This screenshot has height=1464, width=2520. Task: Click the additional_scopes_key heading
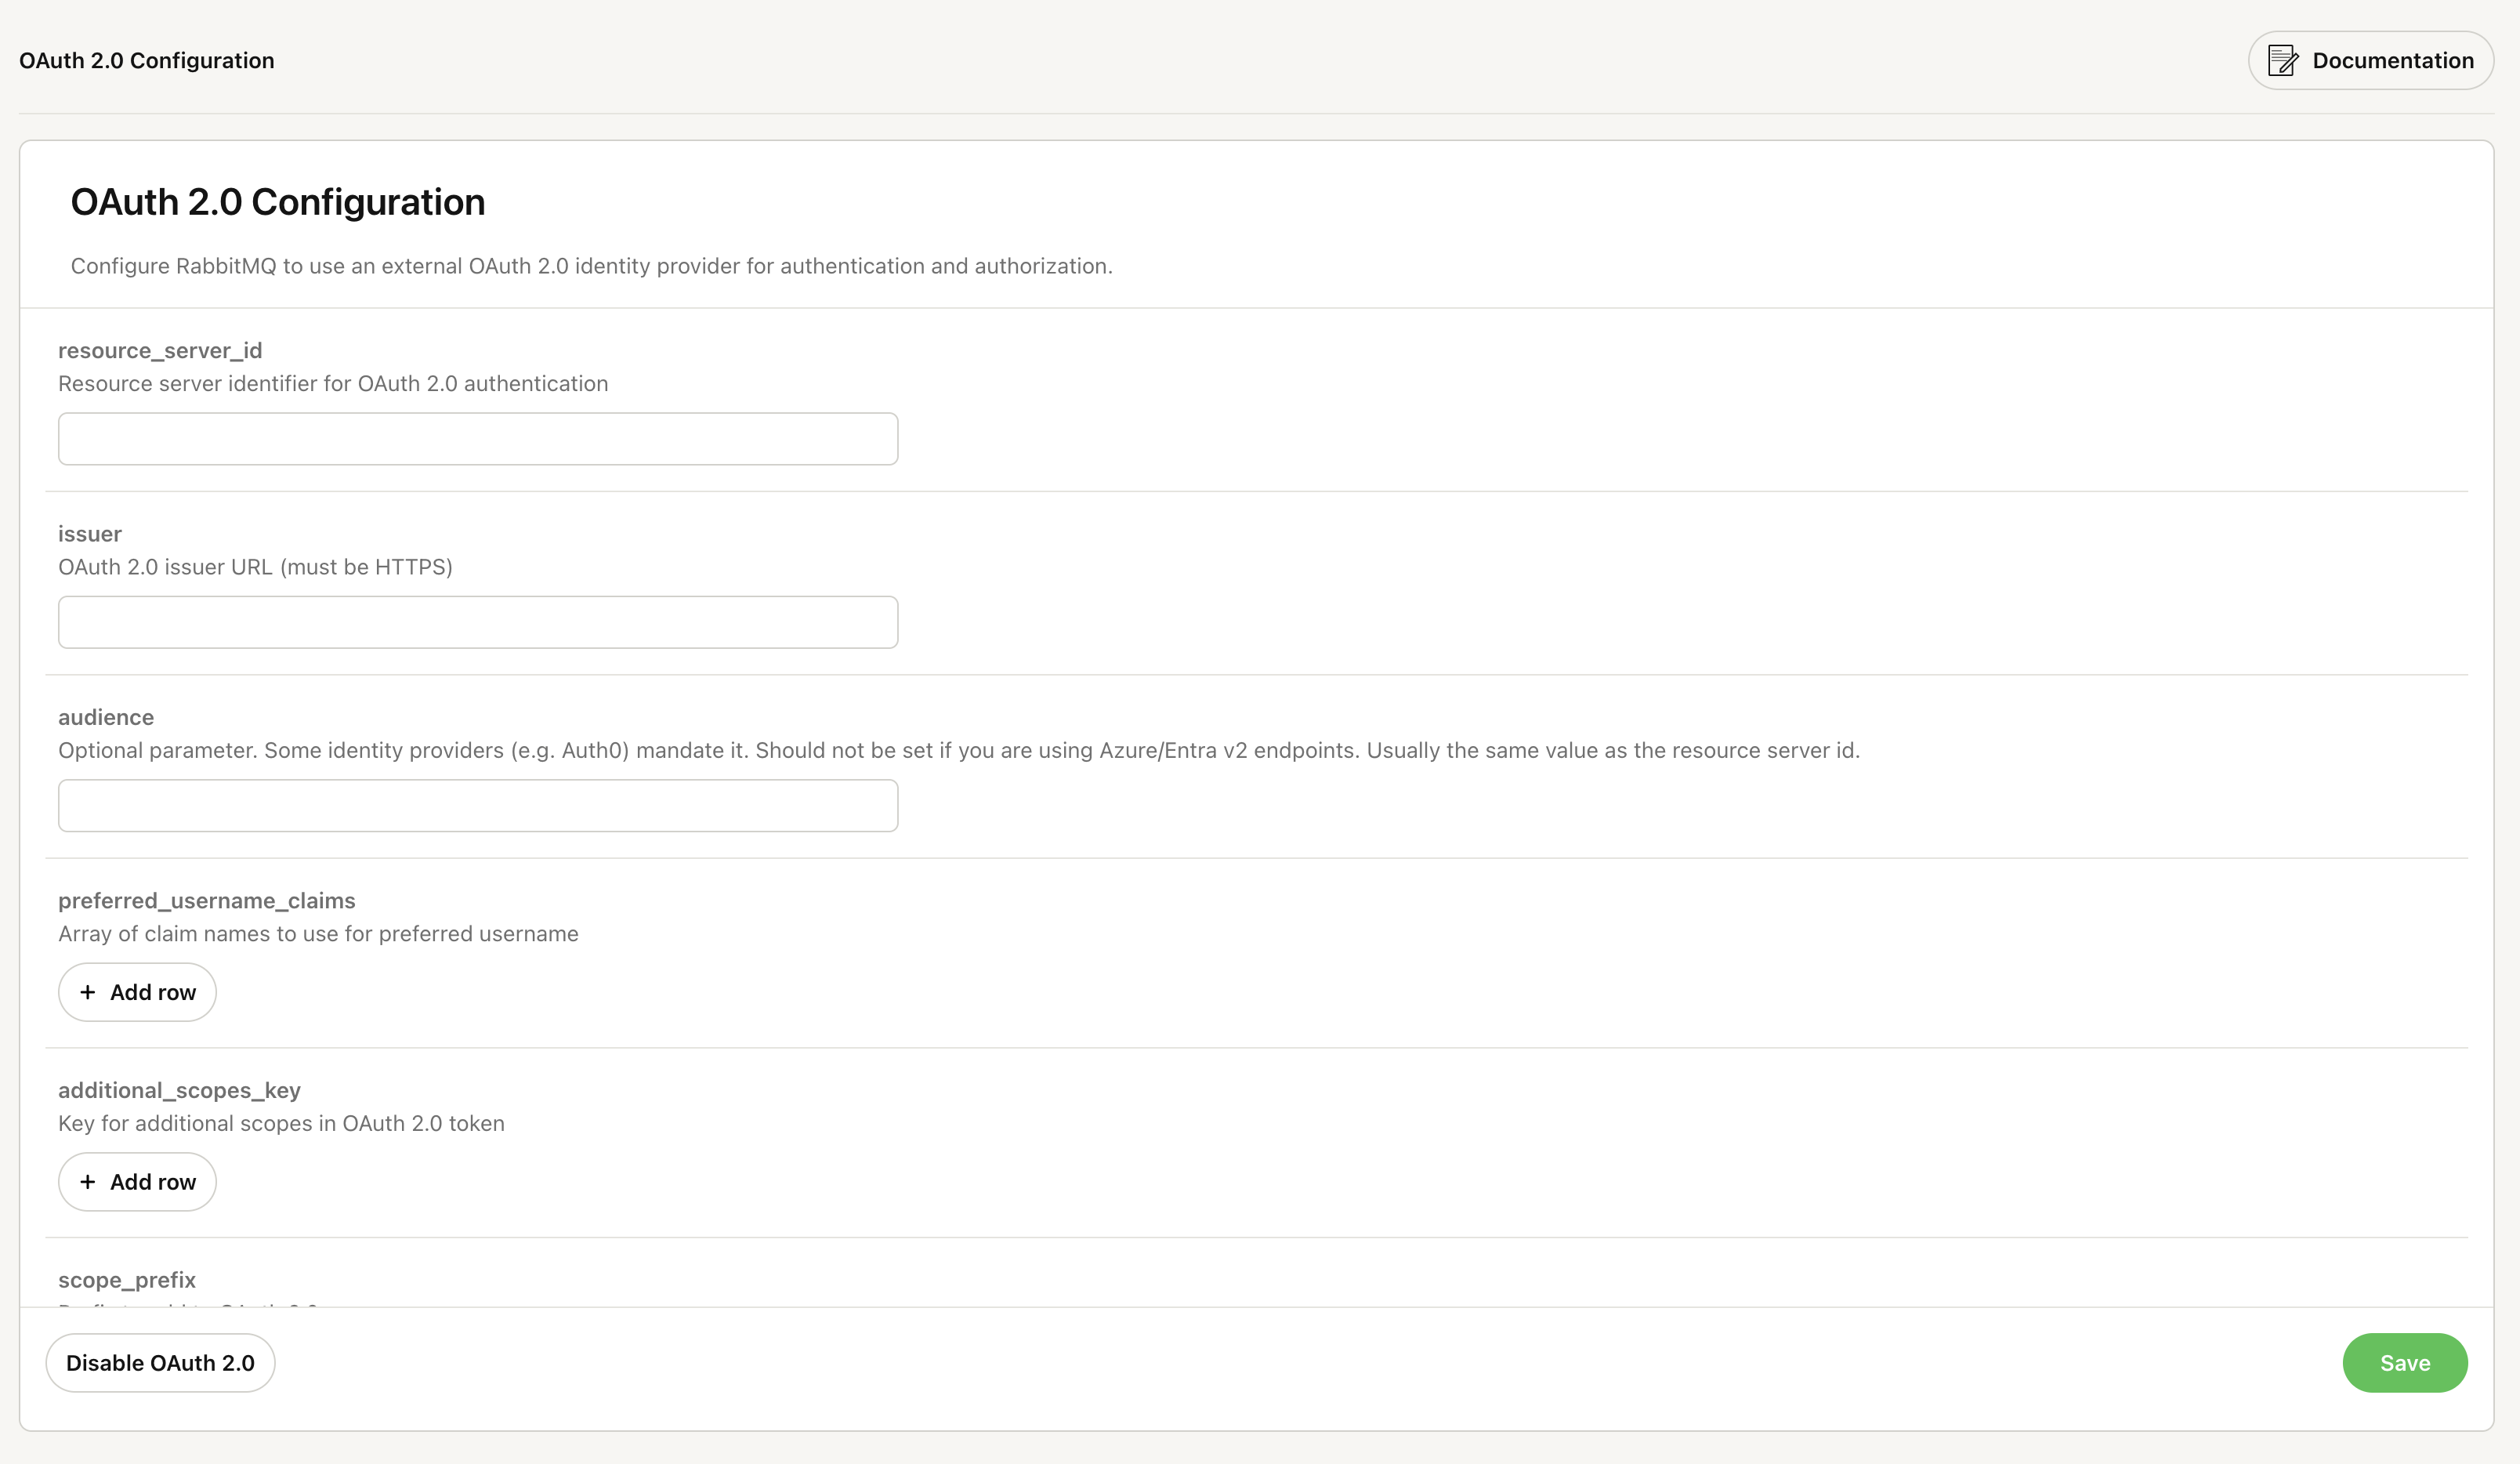[179, 1089]
